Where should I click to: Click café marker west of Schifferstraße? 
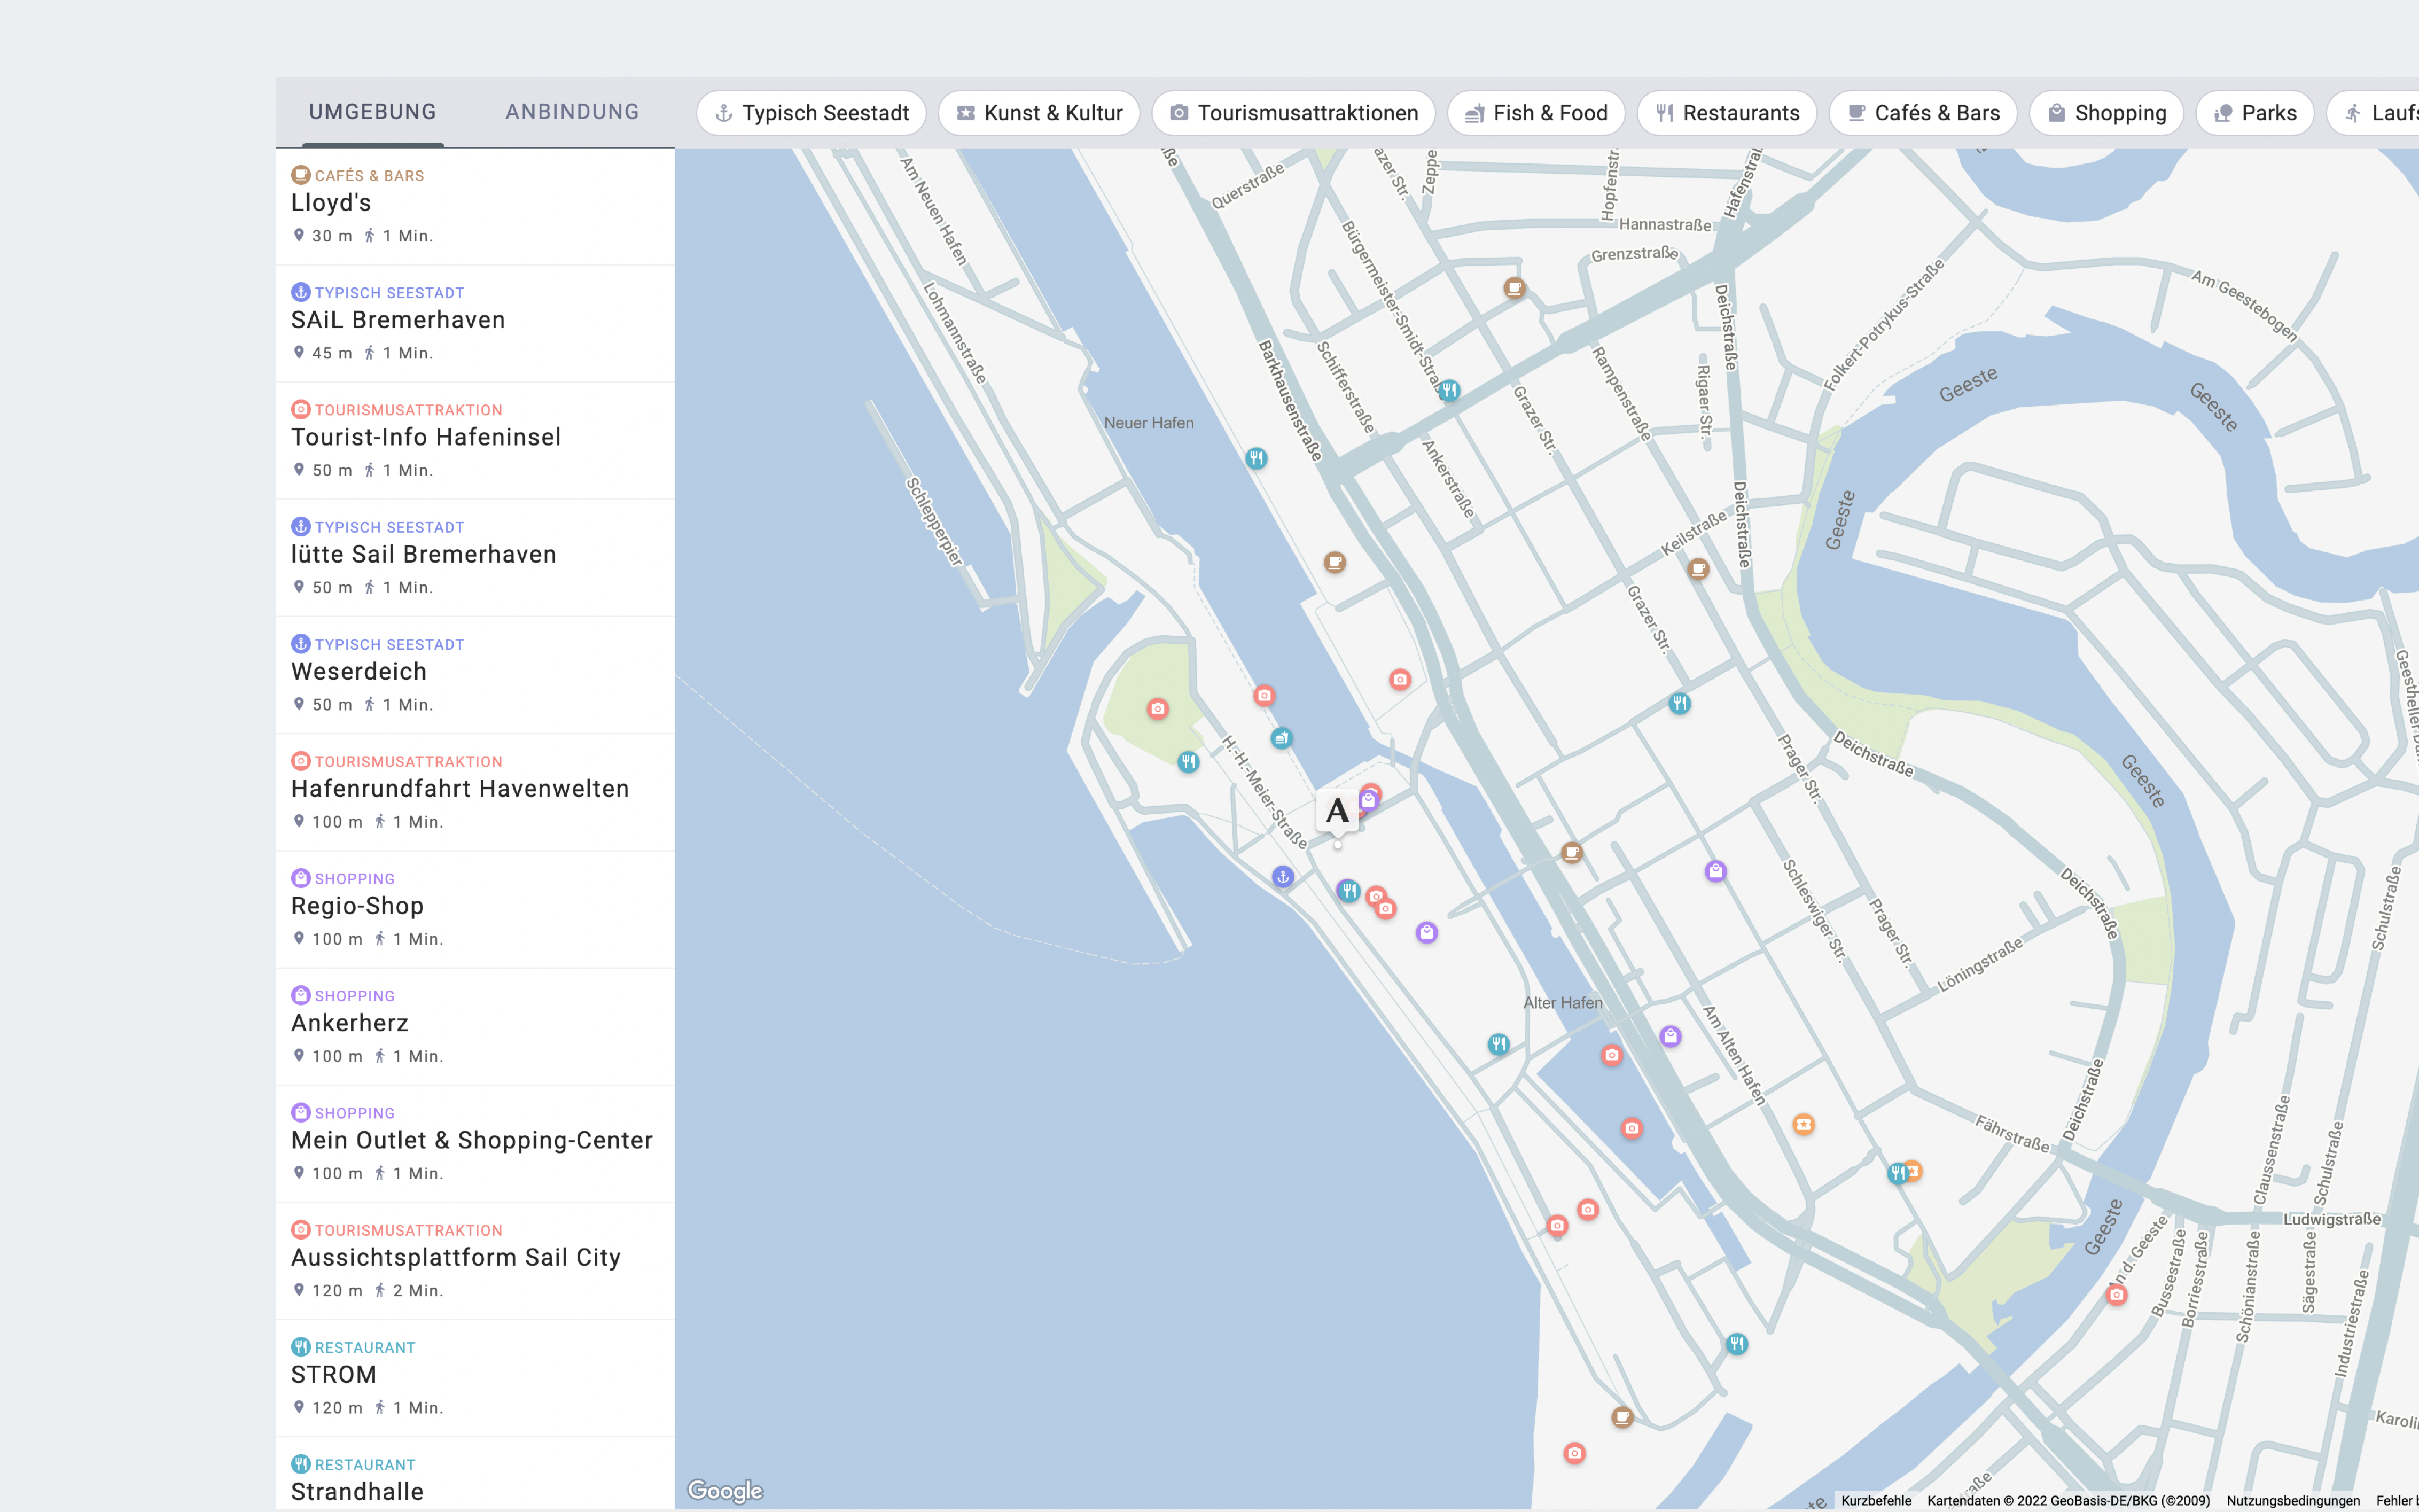pos(1335,563)
